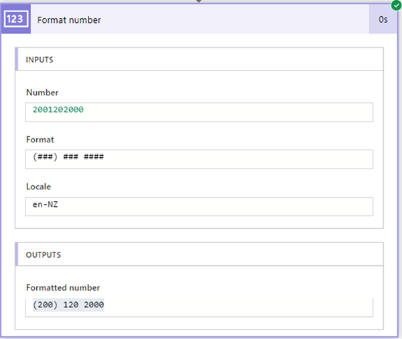This screenshot has width=402, height=339.
Task: Click the (200) 120 2000 output value
Action: coord(68,305)
